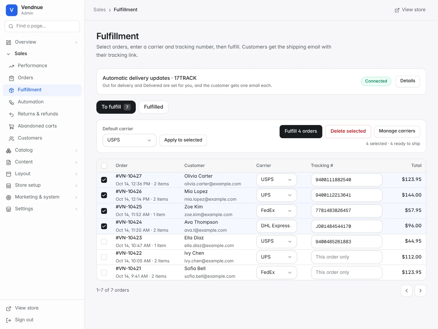Click the Sign out icon
This screenshot has height=329, width=438.
[9, 320]
